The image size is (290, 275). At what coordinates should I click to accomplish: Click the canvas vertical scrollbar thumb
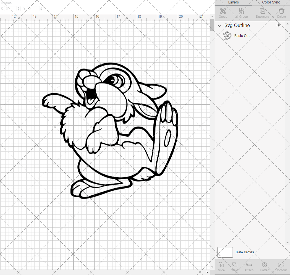pyautogui.click(x=212, y=25)
